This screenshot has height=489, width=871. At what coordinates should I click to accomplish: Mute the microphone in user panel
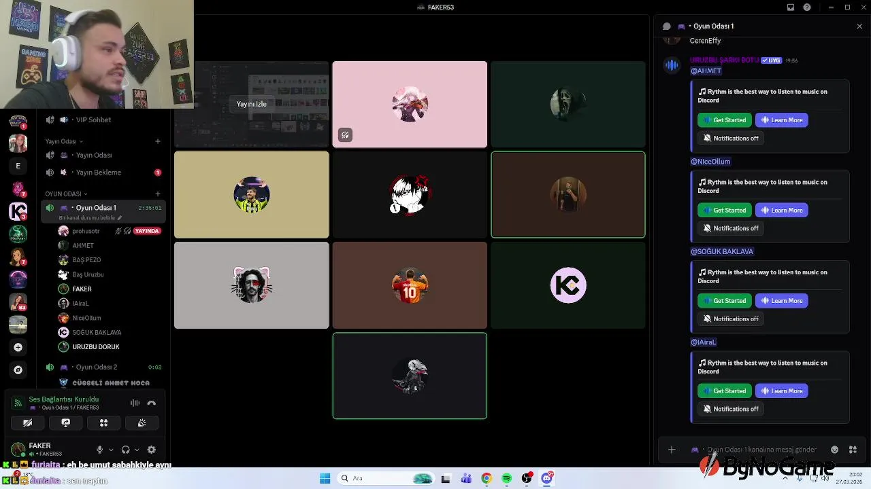99,450
